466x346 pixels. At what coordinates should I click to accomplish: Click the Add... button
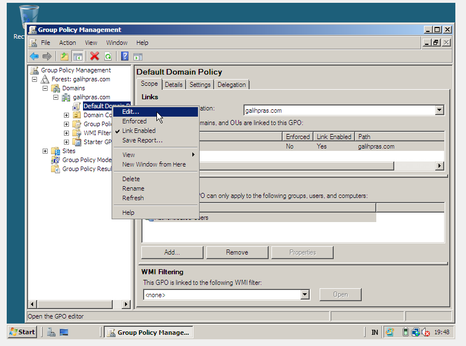(x=172, y=252)
